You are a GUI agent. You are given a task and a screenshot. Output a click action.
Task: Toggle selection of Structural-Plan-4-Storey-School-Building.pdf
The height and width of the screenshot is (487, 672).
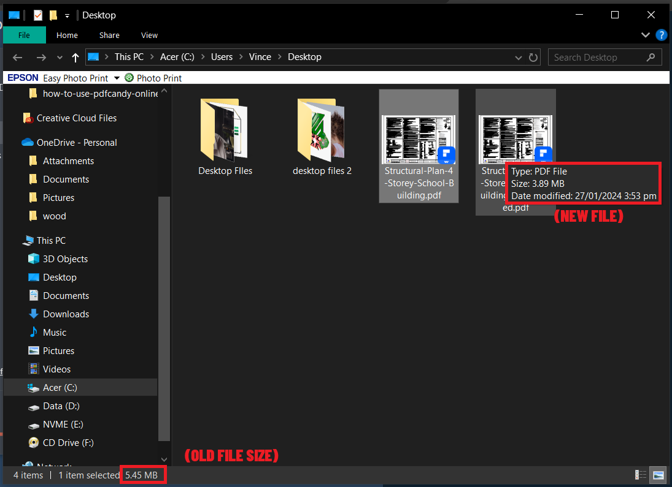point(419,140)
